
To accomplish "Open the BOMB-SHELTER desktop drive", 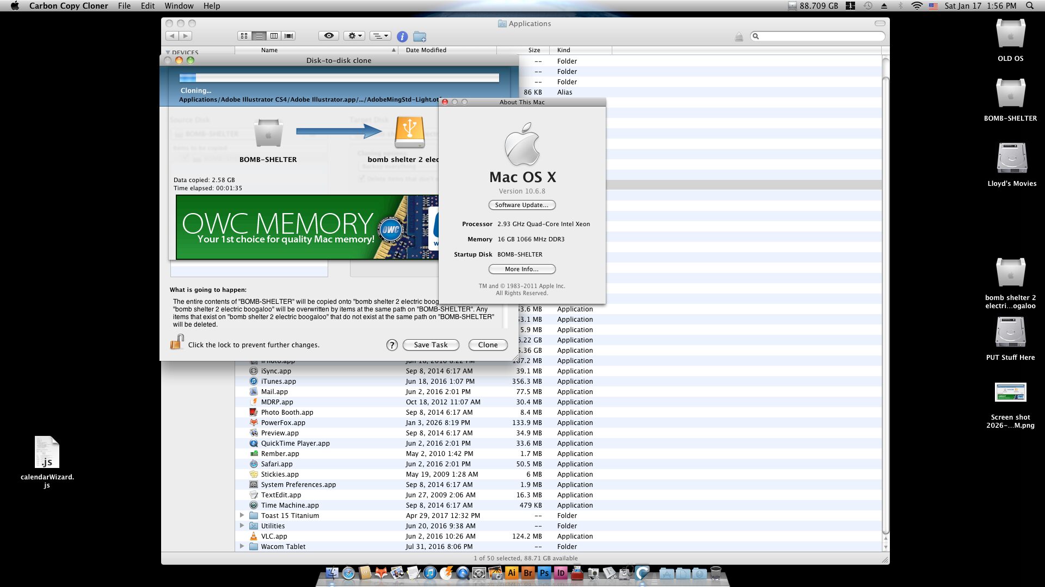I will pyautogui.click(x=1010, y=94).
